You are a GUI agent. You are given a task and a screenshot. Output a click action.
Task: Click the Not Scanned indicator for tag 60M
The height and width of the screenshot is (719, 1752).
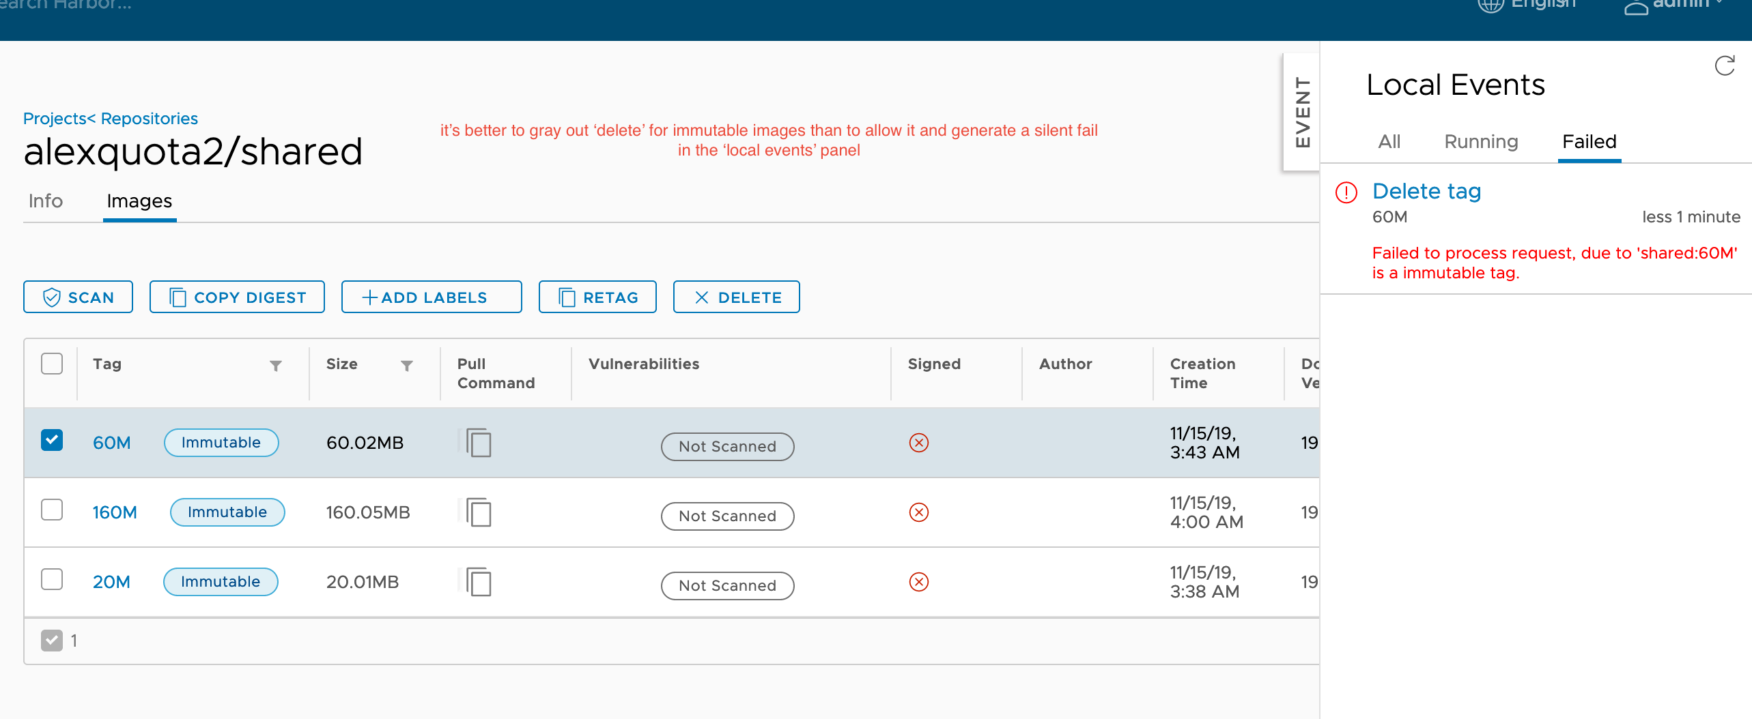tap(726, 446)
